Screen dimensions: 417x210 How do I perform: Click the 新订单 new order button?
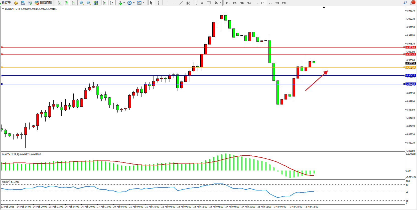pyautogui.click(x=6, y=3)
